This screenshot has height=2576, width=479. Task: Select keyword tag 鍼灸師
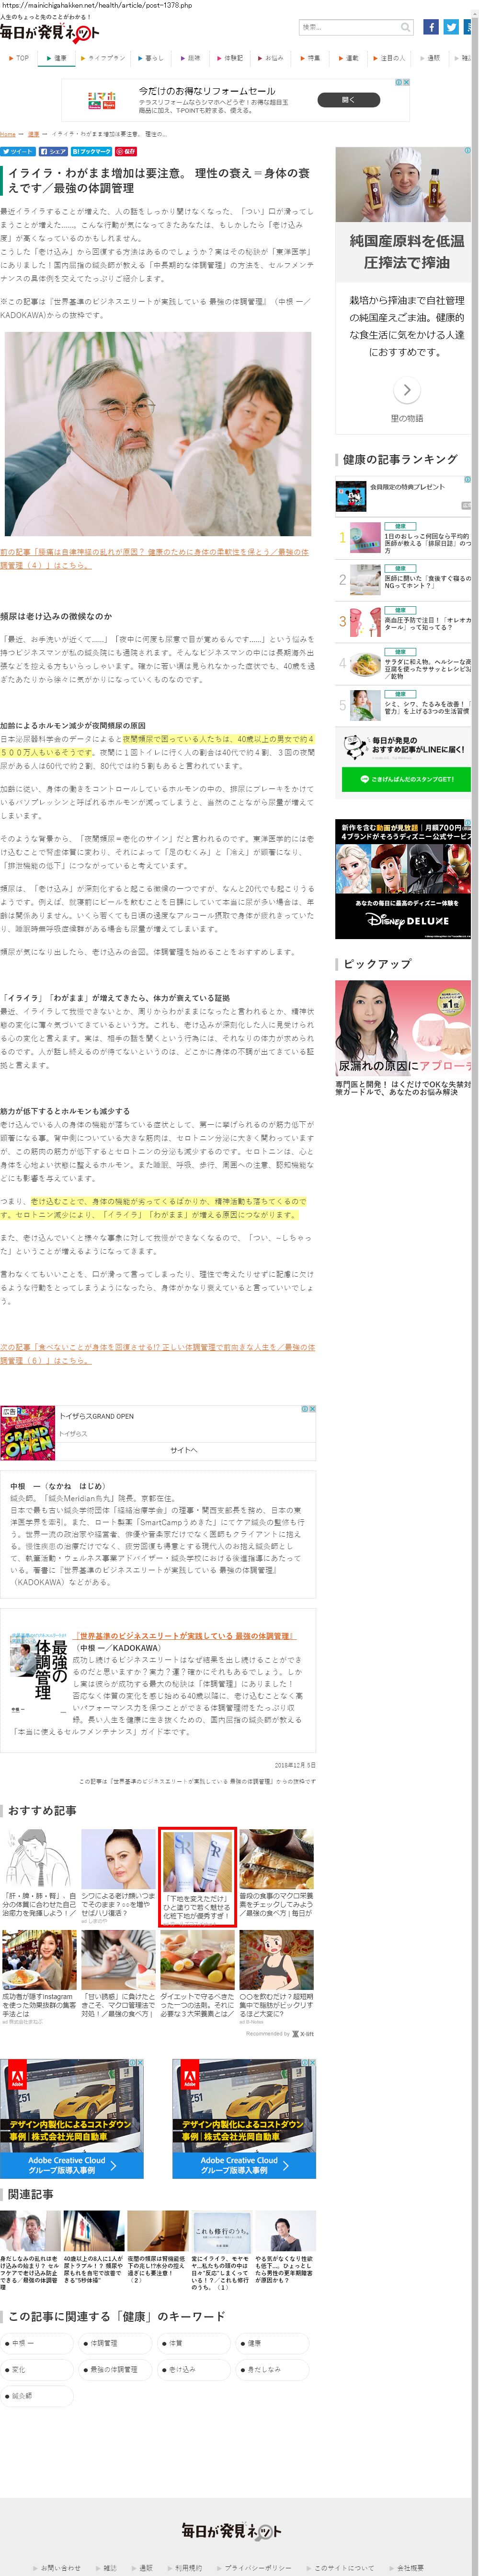37,2395
